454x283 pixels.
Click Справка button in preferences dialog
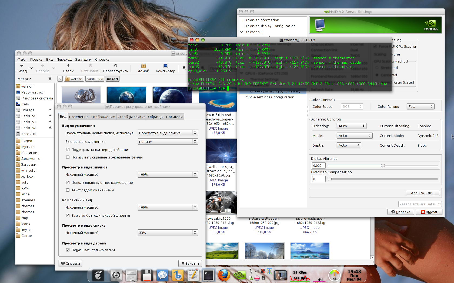(x=70, y=263)
